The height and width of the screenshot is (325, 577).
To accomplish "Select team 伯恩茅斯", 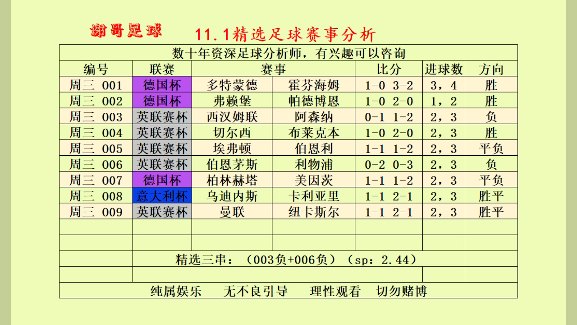I will click(232, 164).
